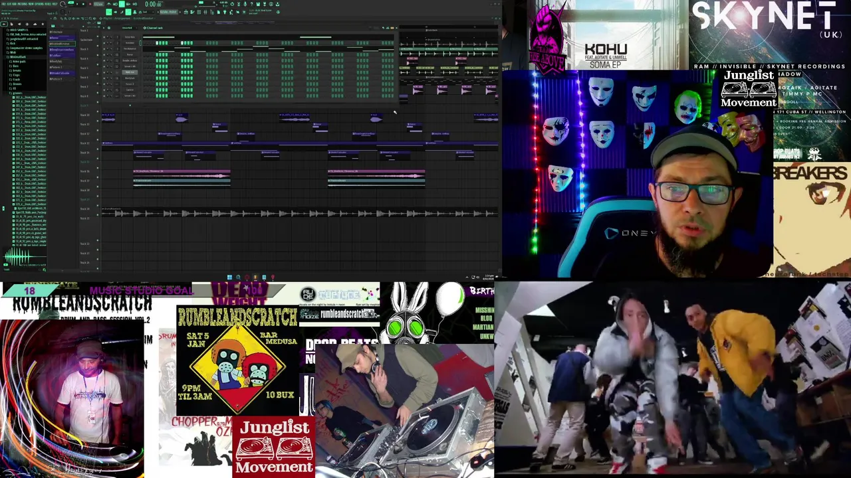Mute playlist Track 16

tap(98, 177)
